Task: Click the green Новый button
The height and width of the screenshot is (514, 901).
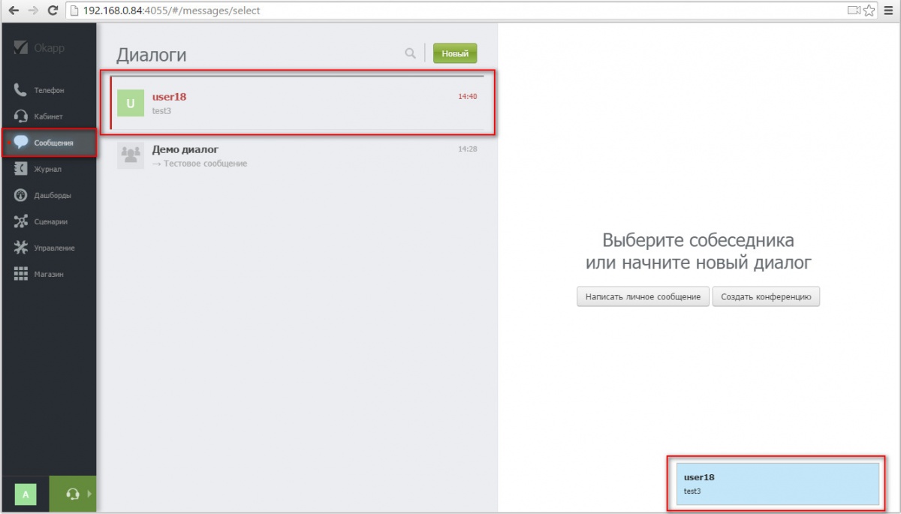Action: click(x=455, y=53)
